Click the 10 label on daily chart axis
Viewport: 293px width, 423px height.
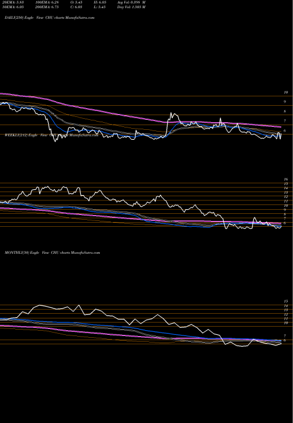coord(286,92)
